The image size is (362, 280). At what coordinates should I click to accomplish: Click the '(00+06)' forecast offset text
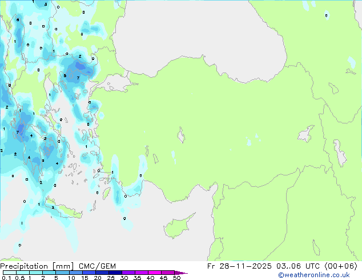(341, 266)
